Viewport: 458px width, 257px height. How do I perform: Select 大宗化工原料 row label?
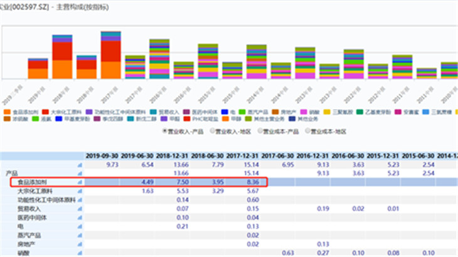point(35,191)
